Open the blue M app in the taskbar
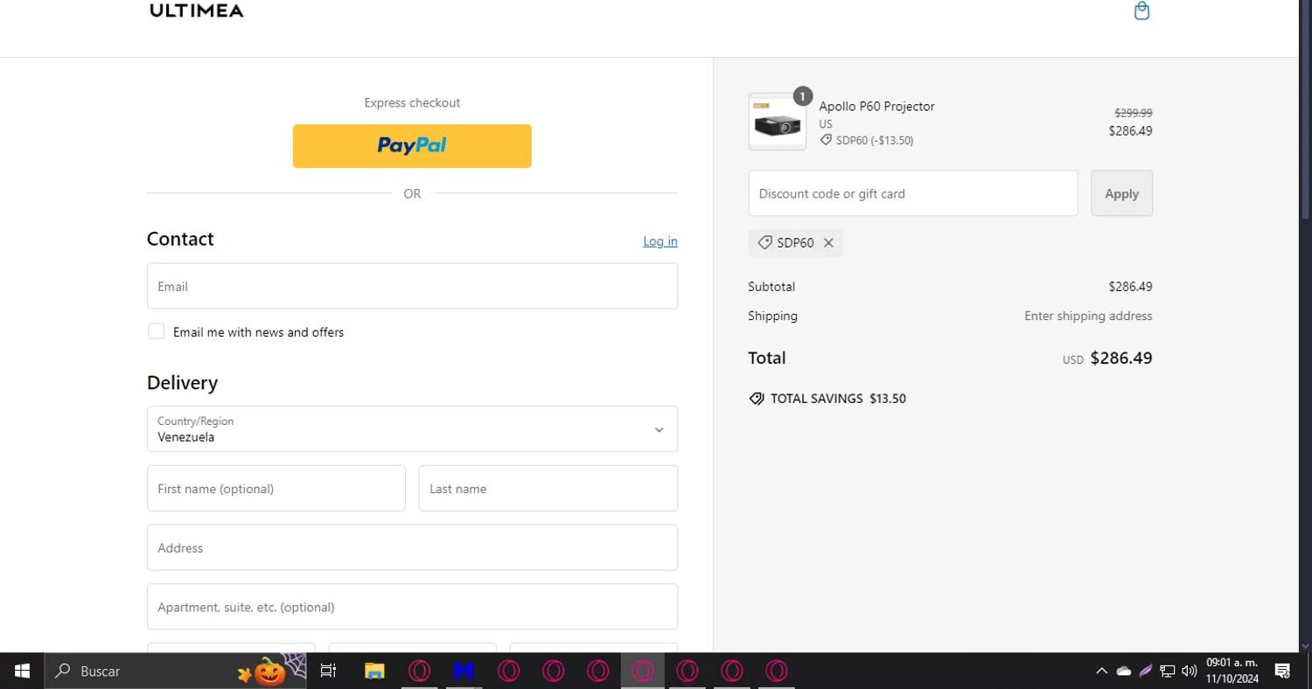This screenshot has height=689, width=1312. pos(464,671)
